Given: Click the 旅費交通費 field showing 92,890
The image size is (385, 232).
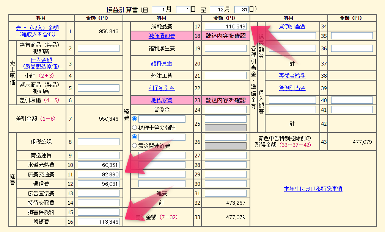Looking at the screenshot, I should (99, 174).
